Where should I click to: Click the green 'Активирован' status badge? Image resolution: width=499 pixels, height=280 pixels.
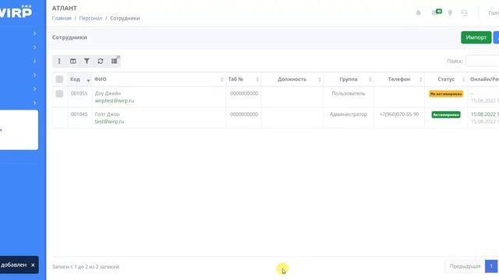coord(446,114)
